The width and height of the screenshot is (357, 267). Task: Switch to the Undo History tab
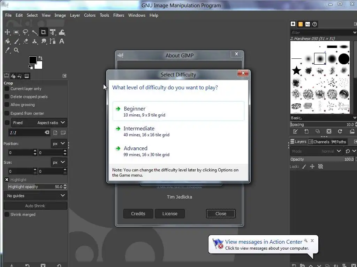[20, 76]
